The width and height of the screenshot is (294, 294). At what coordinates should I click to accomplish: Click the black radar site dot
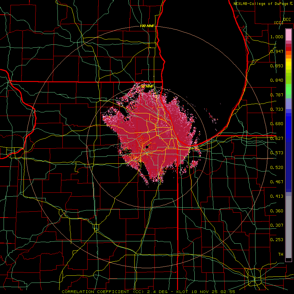pos(147,147)
